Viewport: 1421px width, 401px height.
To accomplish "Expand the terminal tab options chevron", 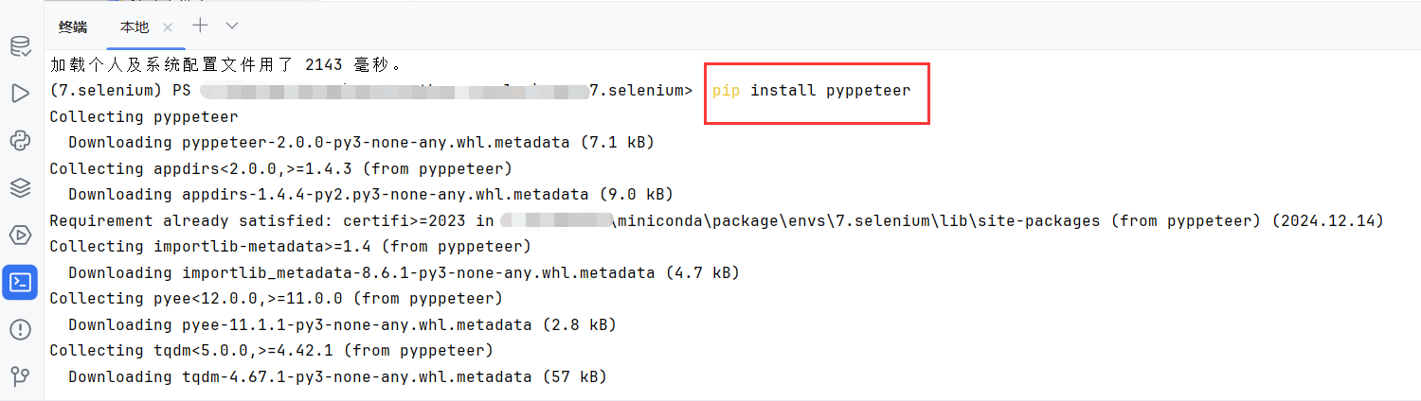I will (232, 26).
